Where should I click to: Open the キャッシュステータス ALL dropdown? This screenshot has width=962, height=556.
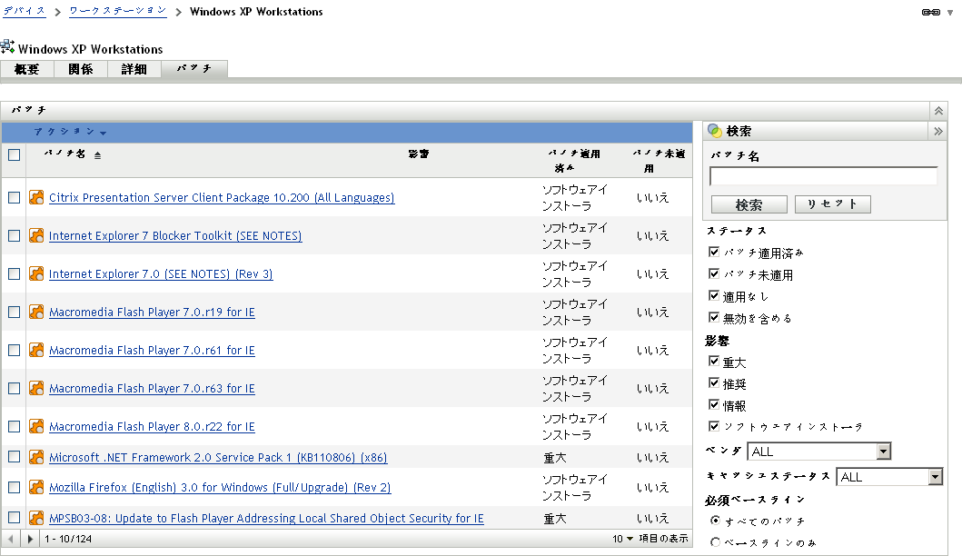937,476
